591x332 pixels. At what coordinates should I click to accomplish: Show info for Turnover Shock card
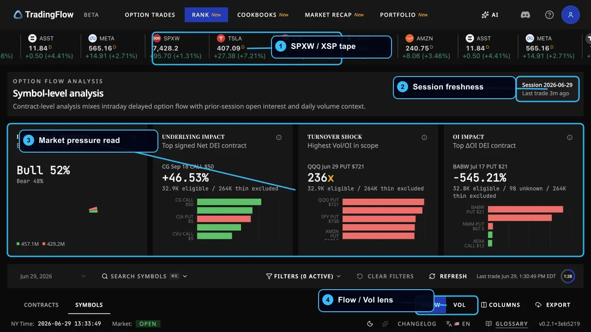tap(424, 137)
